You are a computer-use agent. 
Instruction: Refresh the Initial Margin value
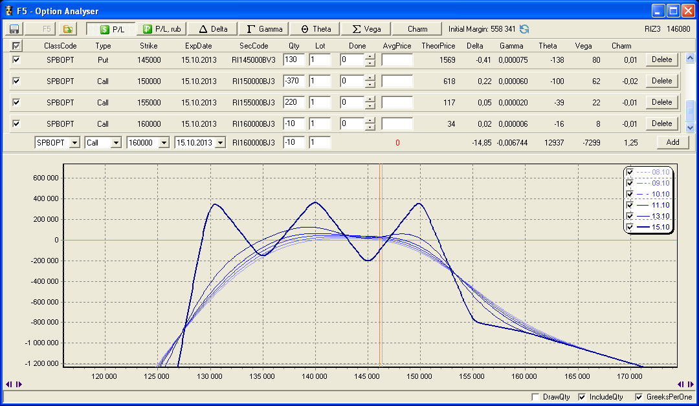tap(524, 29)
